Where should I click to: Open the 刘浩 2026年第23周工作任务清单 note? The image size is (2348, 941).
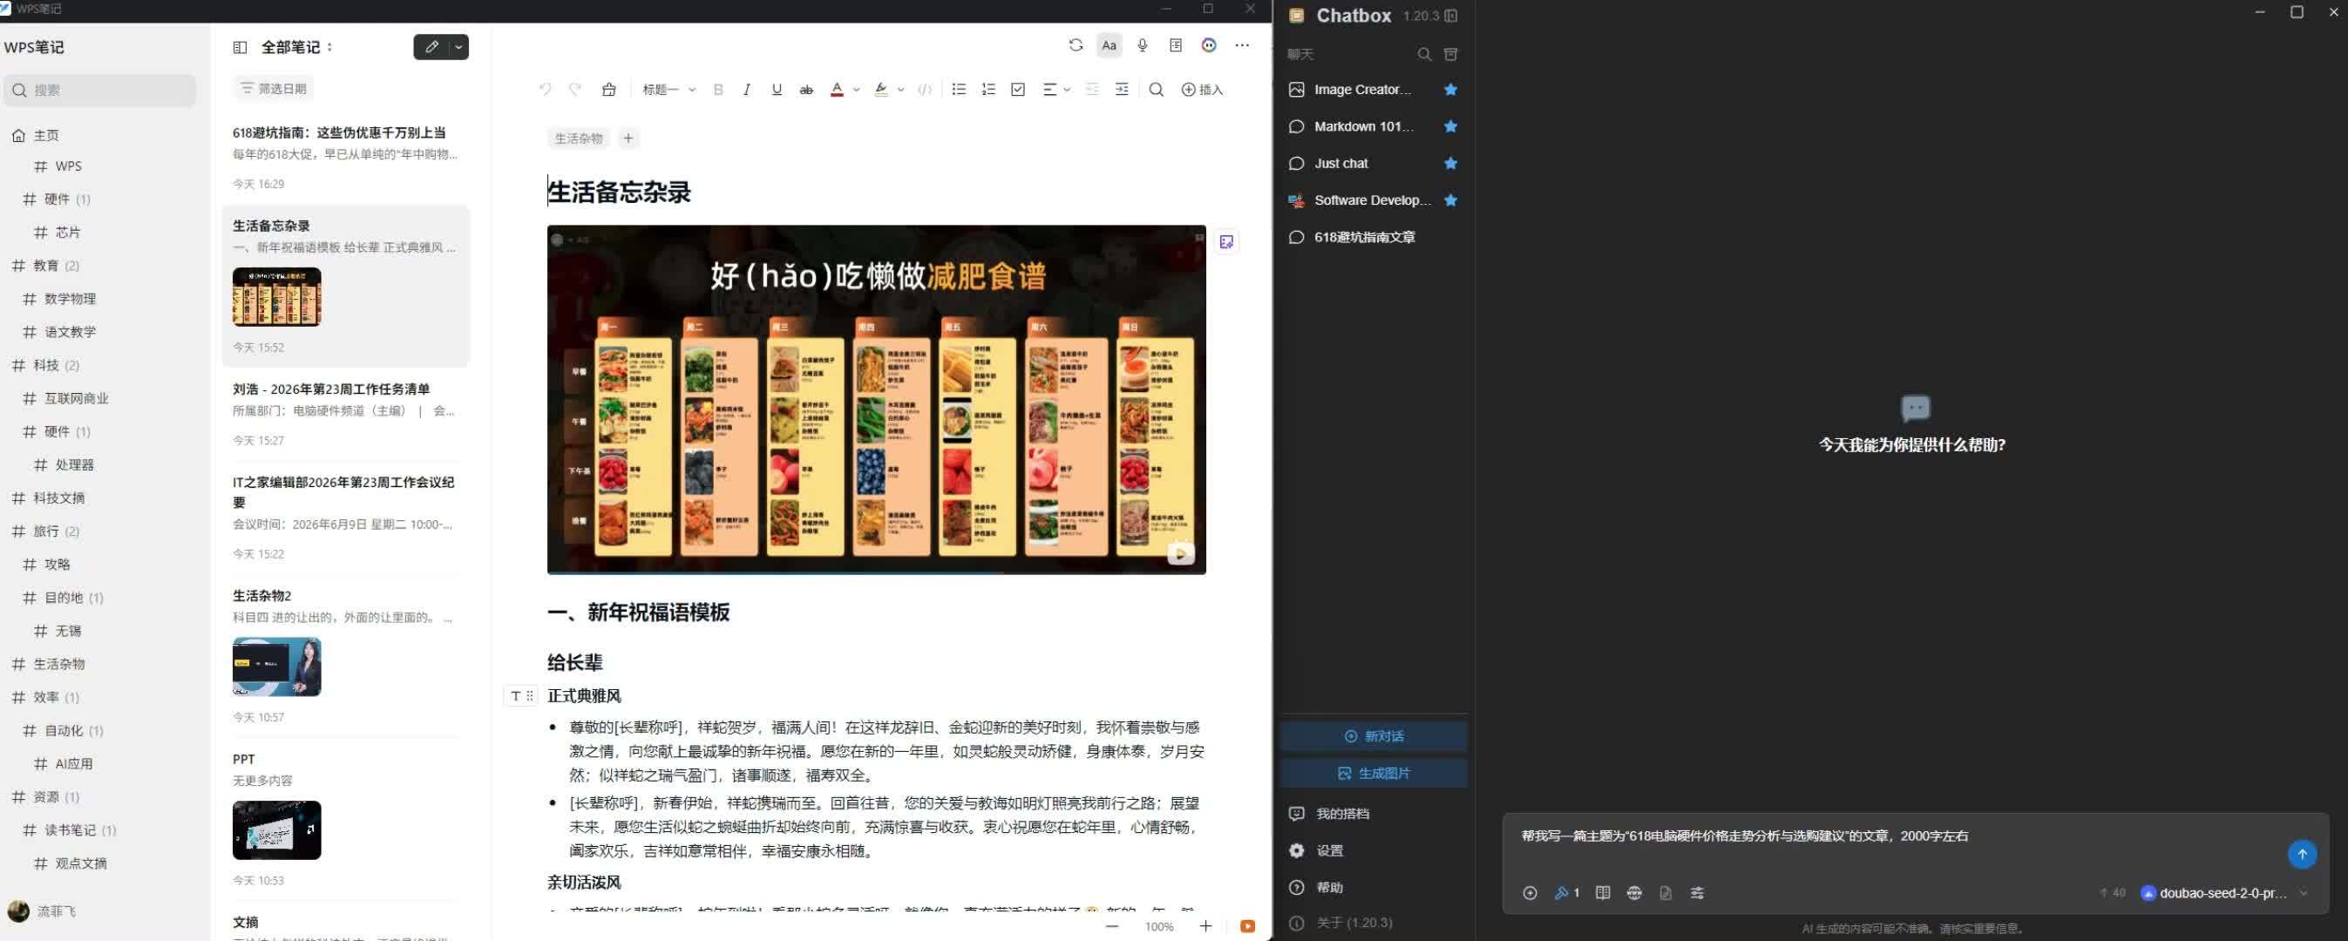pos(345,414)
